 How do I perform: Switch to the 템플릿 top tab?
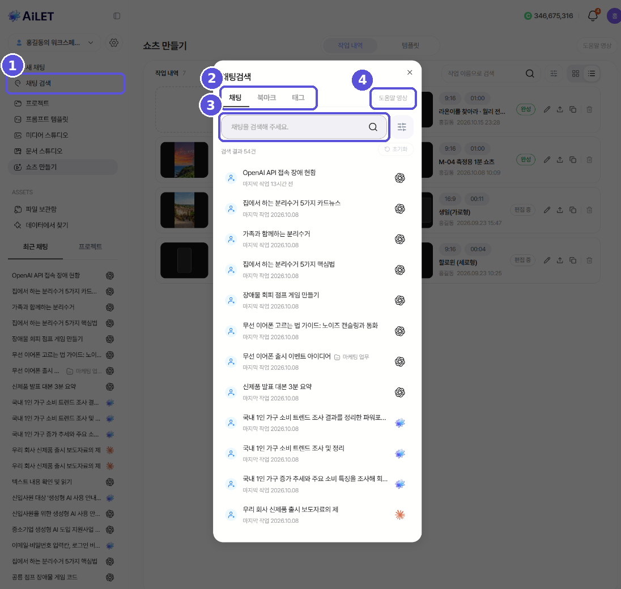pyautogui.click(x=410, y=45)
